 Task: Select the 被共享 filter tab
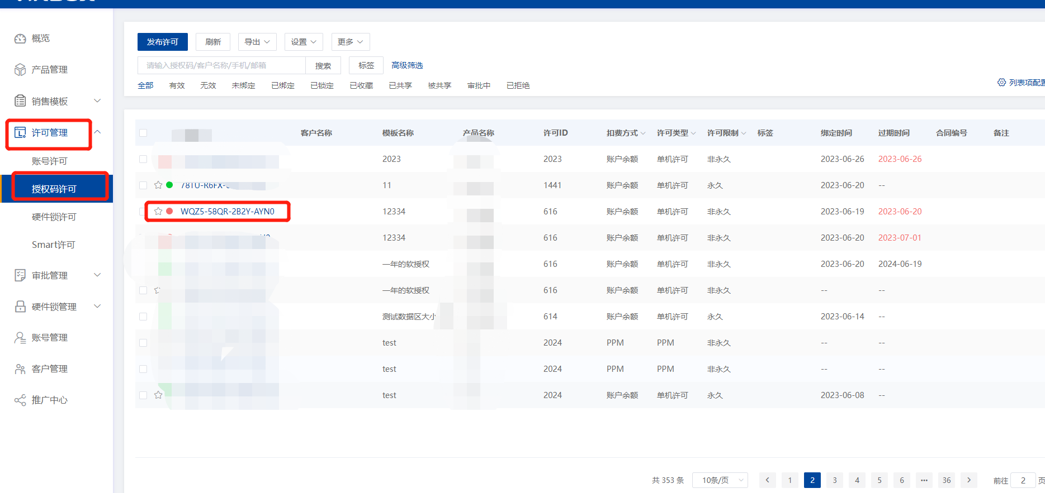click(439, 85)
